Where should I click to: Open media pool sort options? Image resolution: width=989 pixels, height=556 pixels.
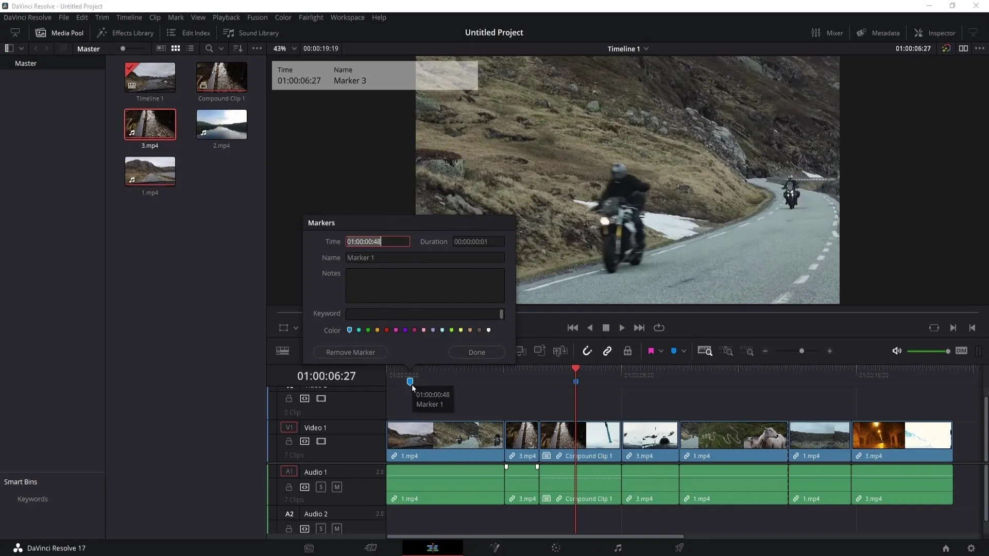pos(238,48)
